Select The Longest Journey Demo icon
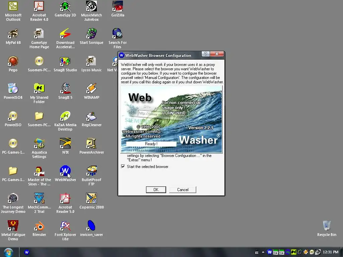The height and width of the screenshot is (257, 343). (x=13, y=203)
